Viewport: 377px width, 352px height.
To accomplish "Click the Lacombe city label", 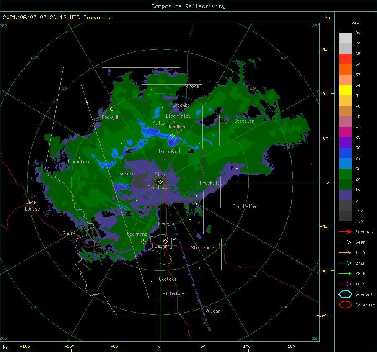I will pos(181,105).
